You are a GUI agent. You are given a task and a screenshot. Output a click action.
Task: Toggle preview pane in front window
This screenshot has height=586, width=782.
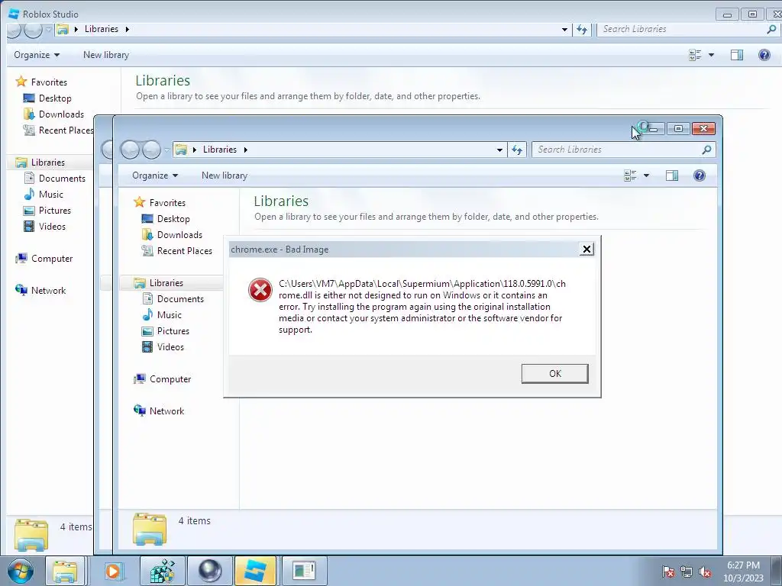[672, 175]
